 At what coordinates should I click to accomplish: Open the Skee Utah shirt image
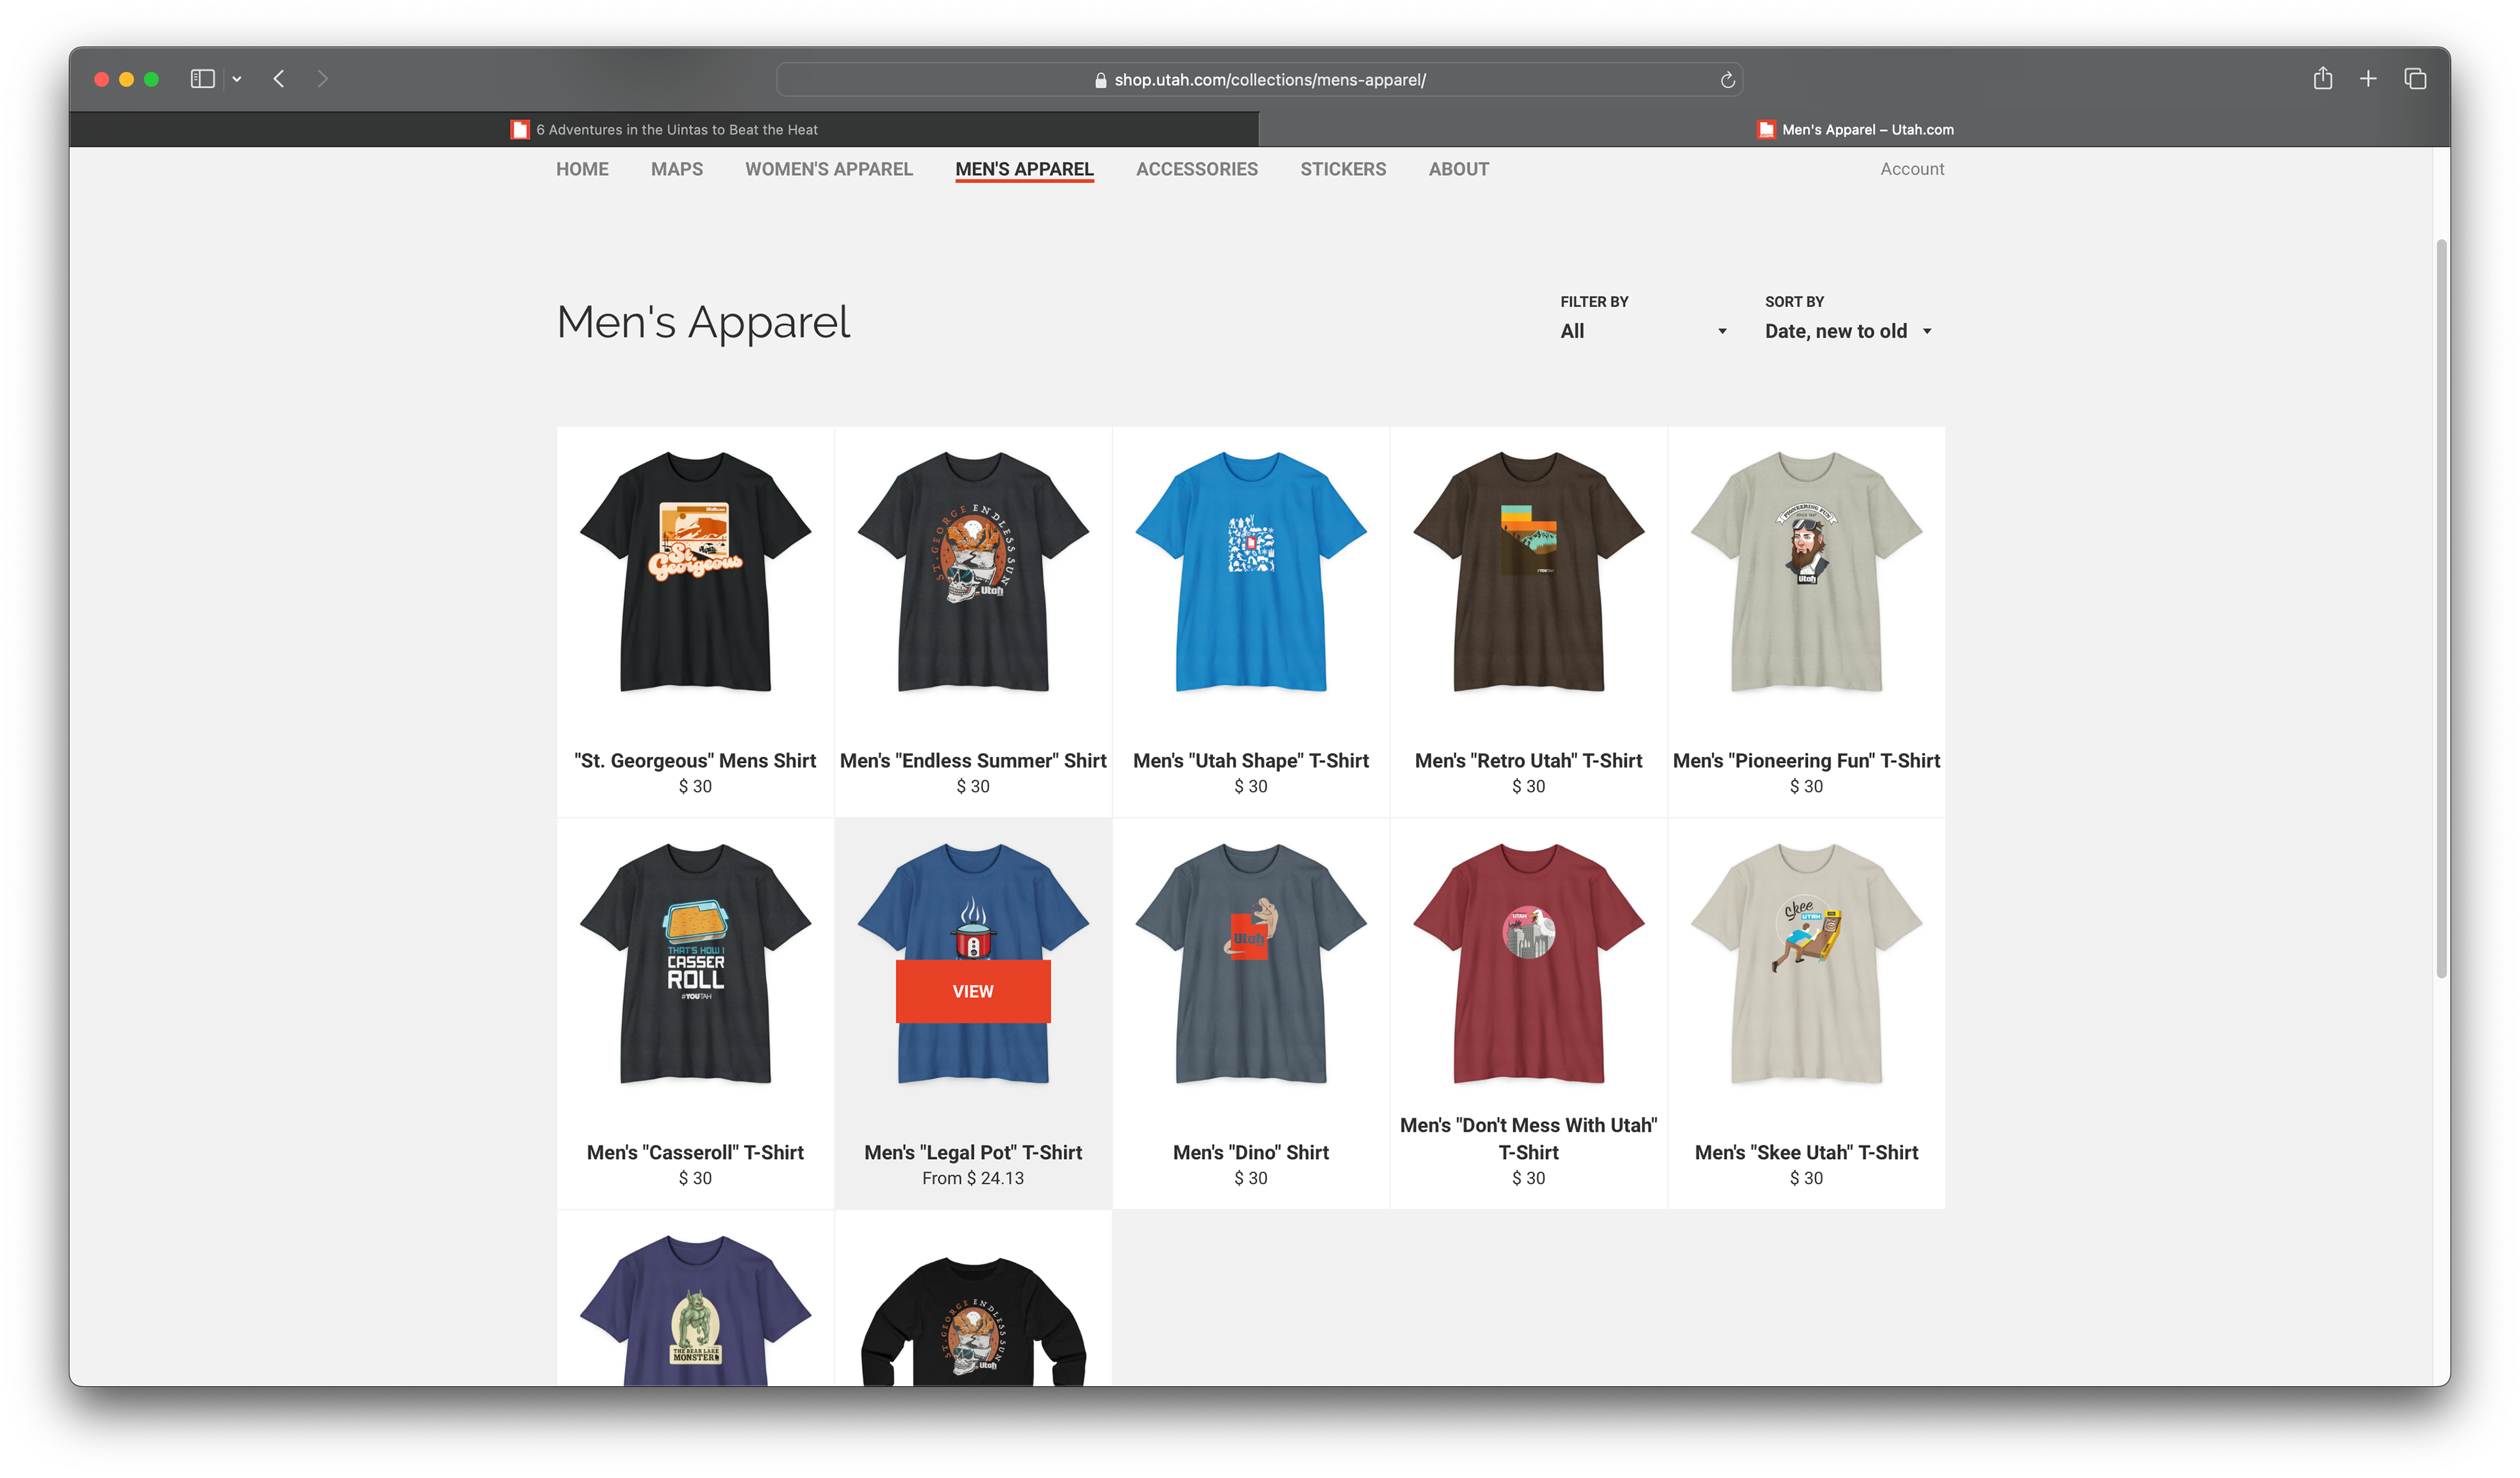pyautogui.click(x=1806, y=963)
